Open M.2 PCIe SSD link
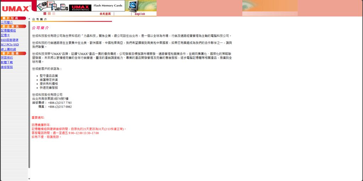This screenshot has width=363, height=181. [x=10, y=45]
